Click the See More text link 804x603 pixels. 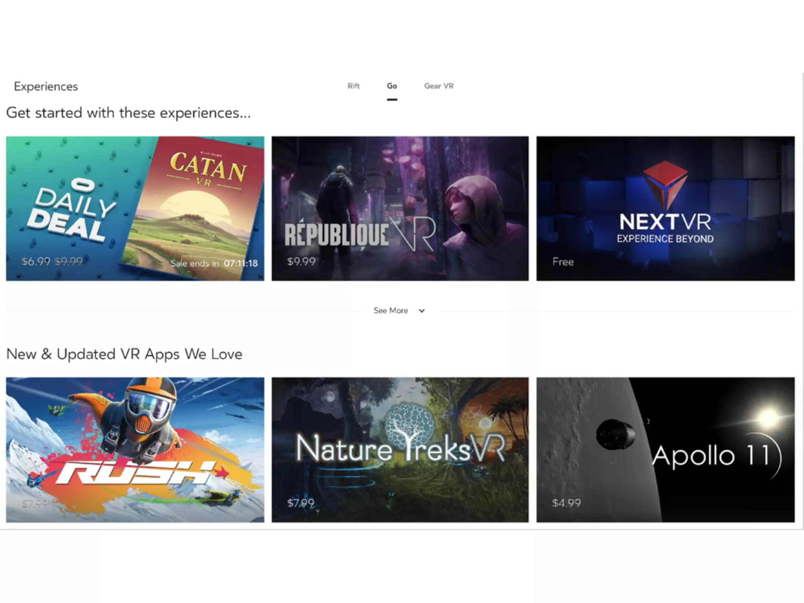pyautogui.click(x=390, y=311)
